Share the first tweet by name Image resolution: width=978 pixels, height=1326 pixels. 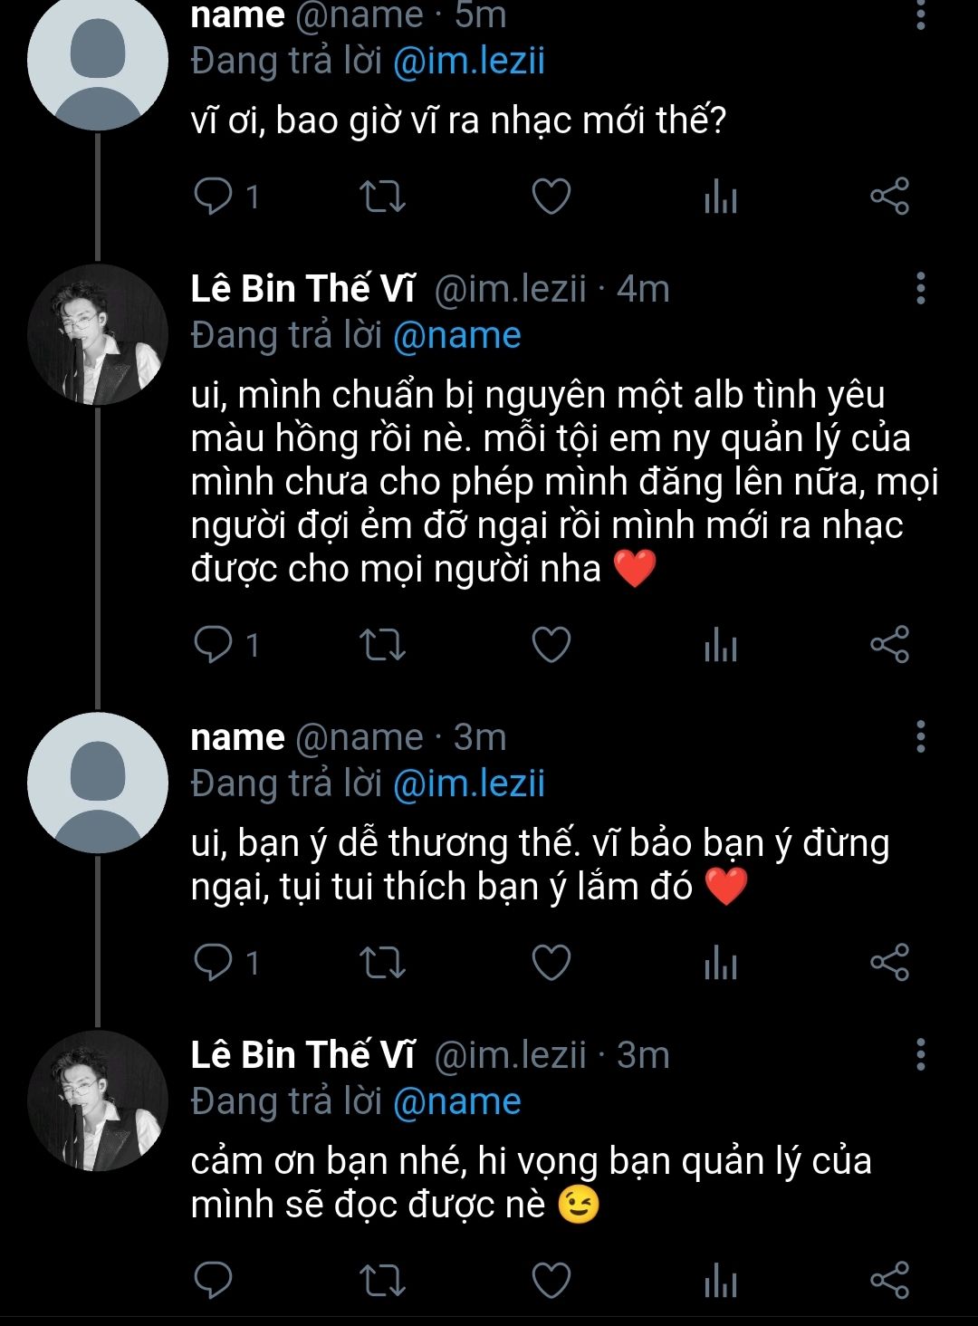point(889,196)
